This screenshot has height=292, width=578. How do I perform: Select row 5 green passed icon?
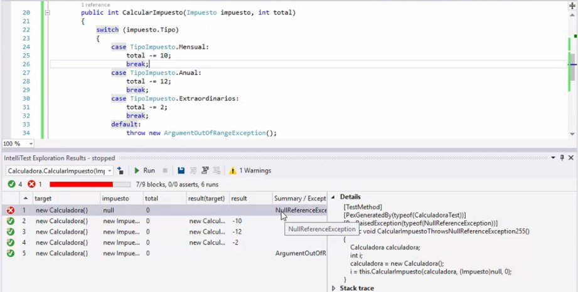11,253
